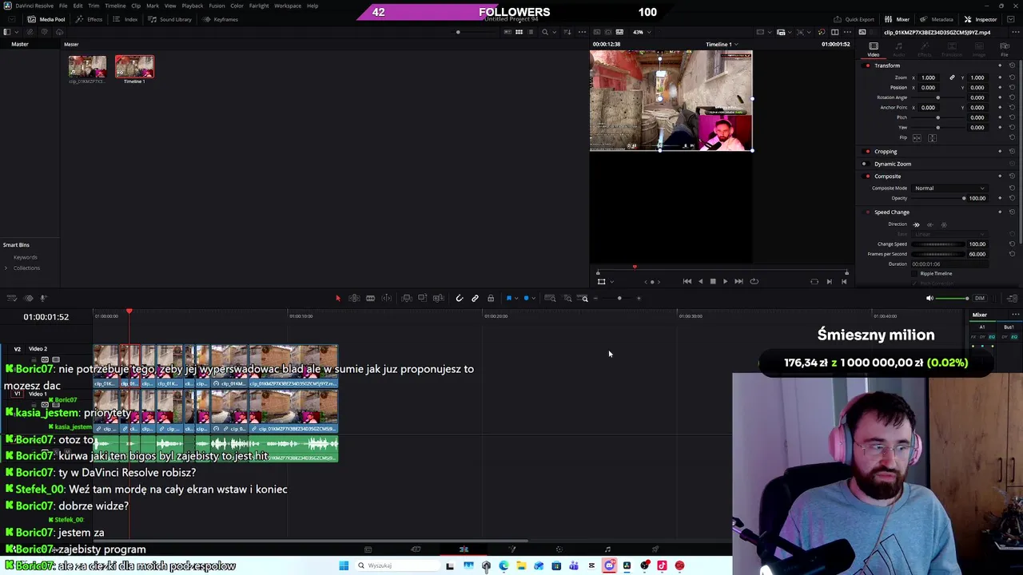The image size is (1023, 575).
Task: Open the Trim menu
Action: pyautogui.click(x=94, y=6)
